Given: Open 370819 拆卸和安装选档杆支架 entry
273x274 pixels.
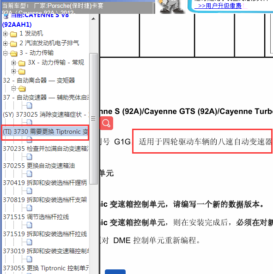Looking at the screenshot, I should click(45, 200).
